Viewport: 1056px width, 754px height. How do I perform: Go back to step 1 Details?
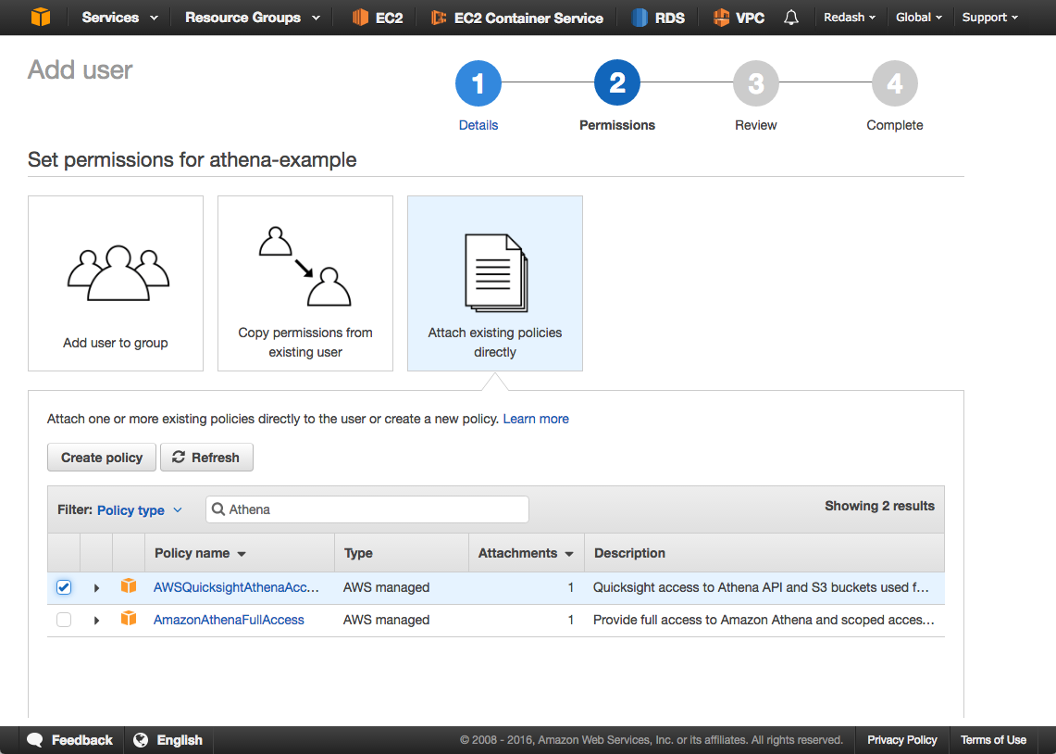(478, 85)
